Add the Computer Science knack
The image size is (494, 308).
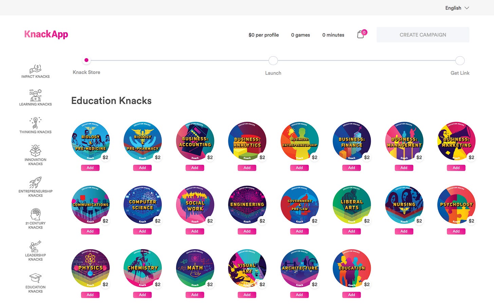point(142,231)
